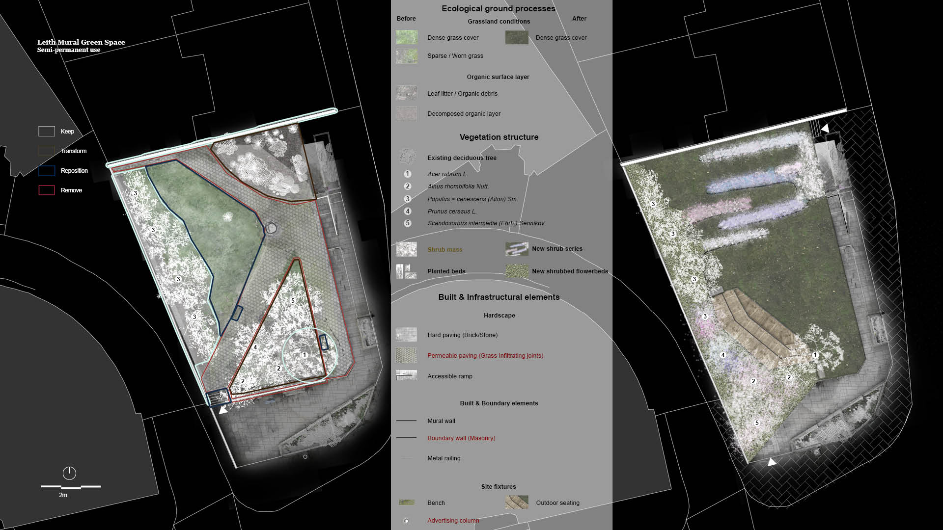Image resolution: width=943 pixels, height=530 pixels.
Task: Click the Shrub mass legend icon
Action: [x=407, y=249]
